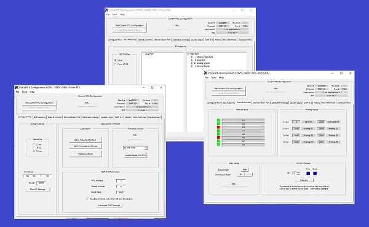
Task: Select the 10 ms debounce option
Action: (x=34, y=151)
